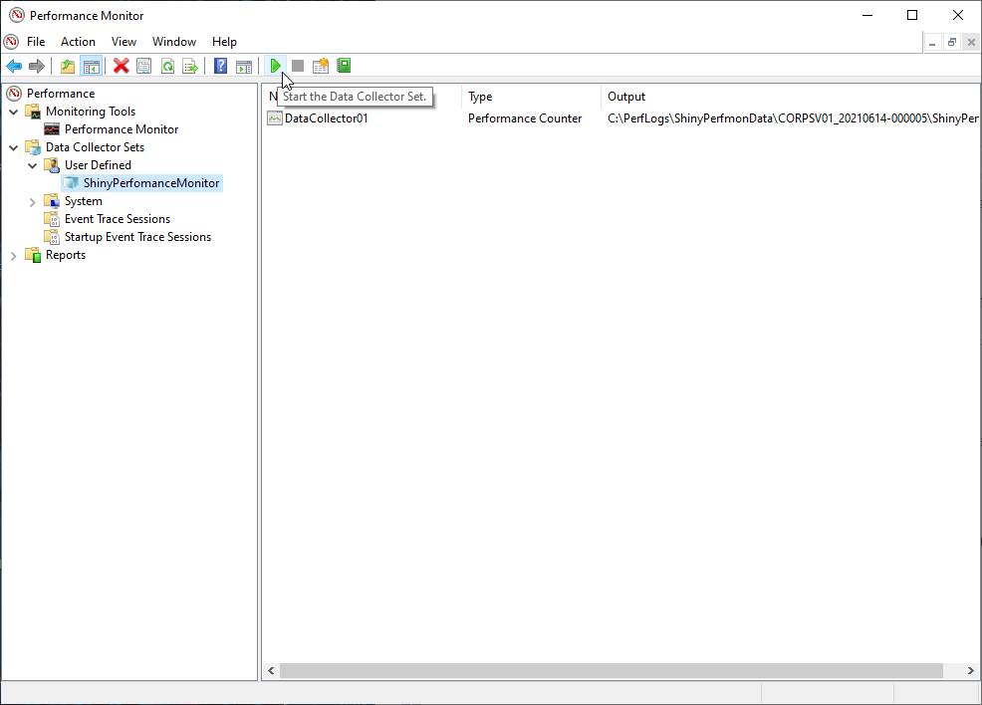The image size is (982, 705).
Task: Click the blue Help icon
Action: (x=221, y=66)
